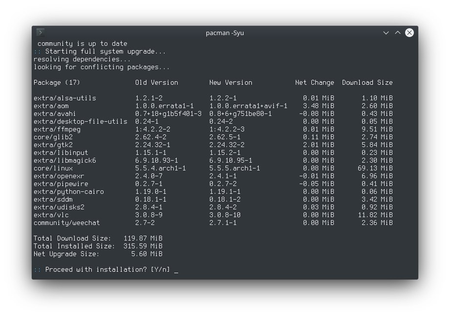Select the extra/ffmpeg package name
This screenshot has height=317, width=450.
click(57, 130)
